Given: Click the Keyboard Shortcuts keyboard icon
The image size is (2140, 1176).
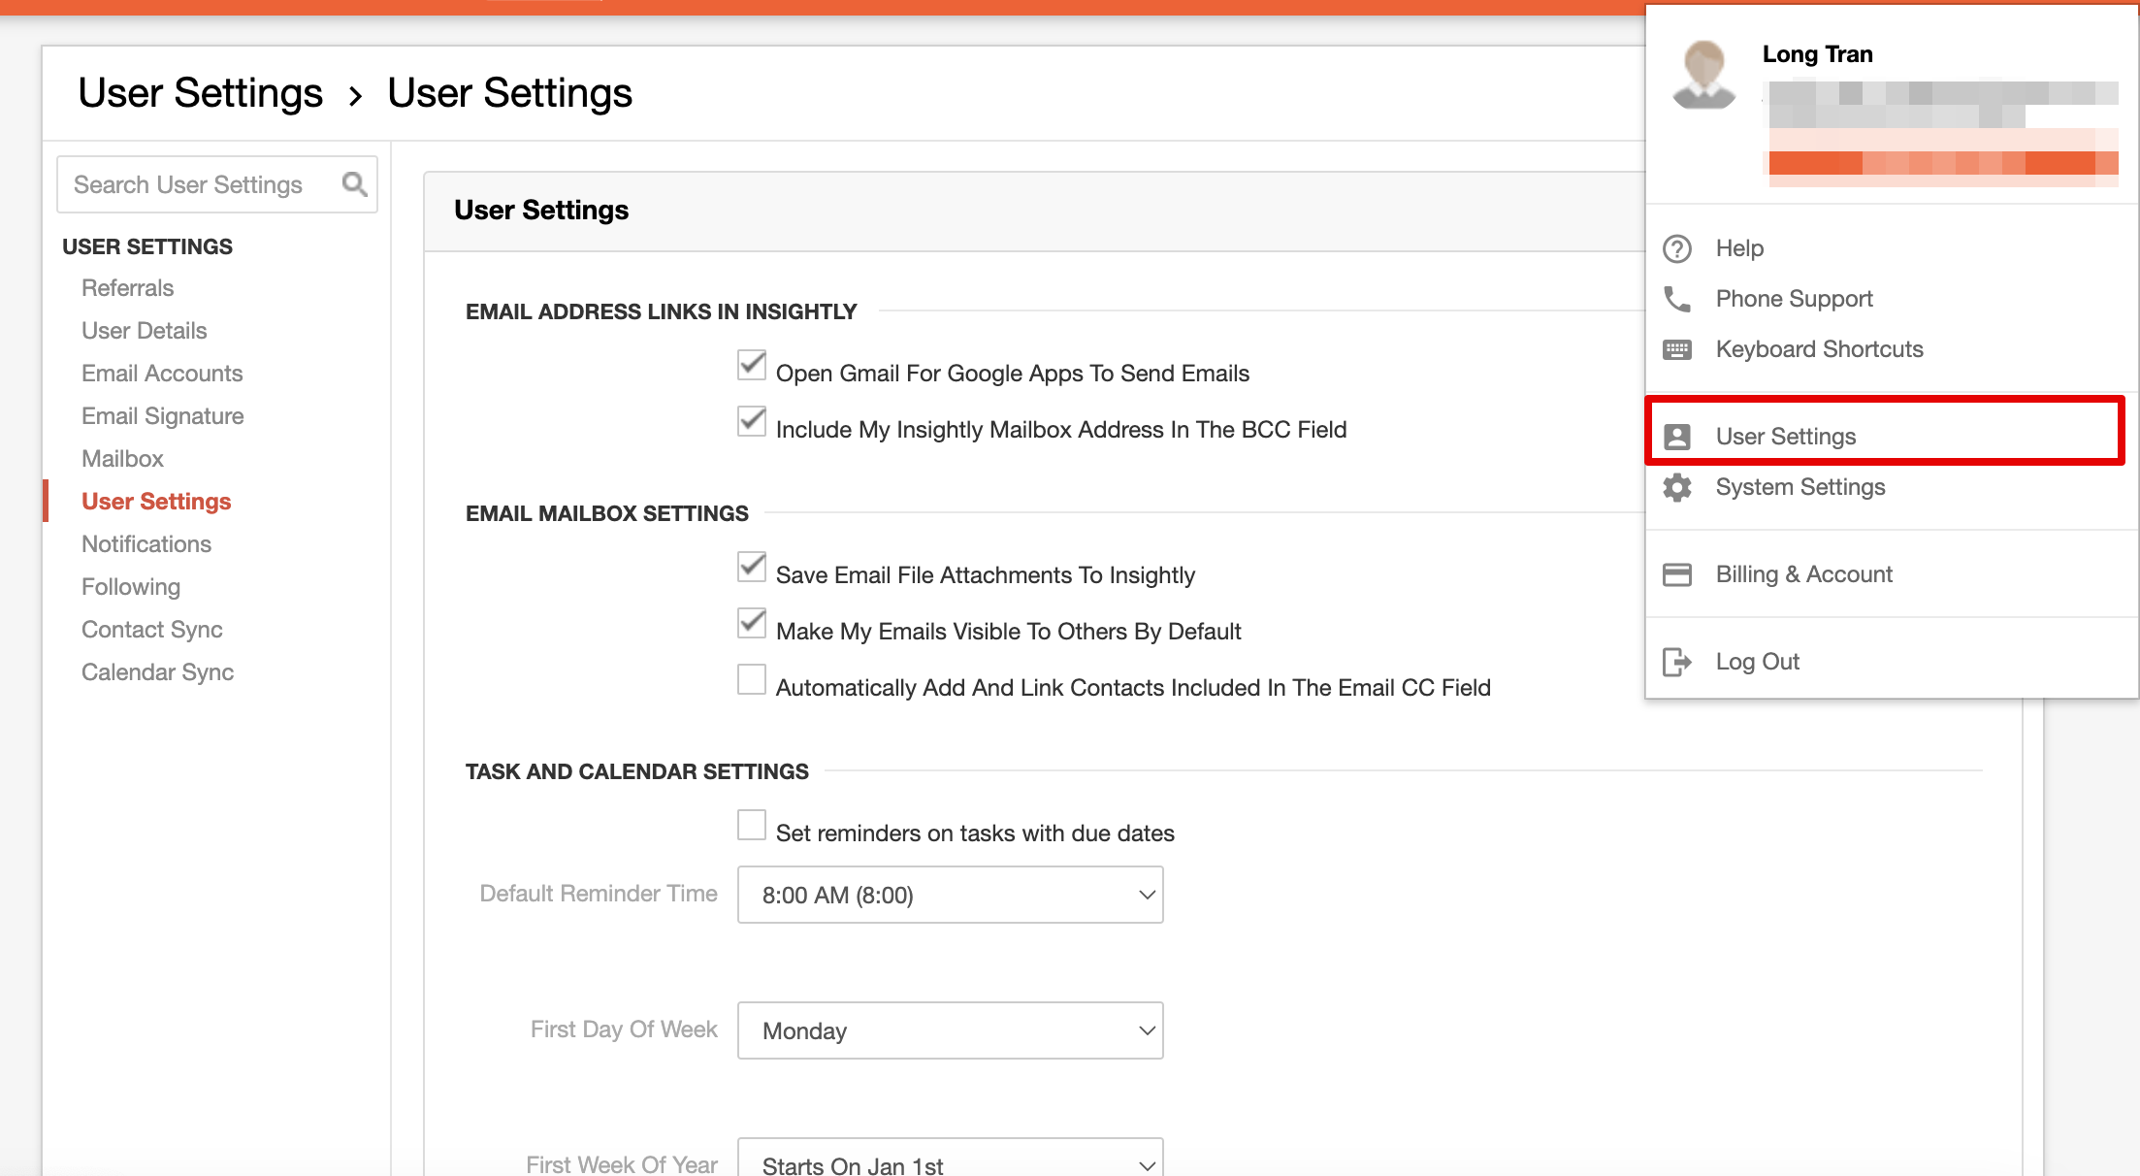Looking at the screenshot, I should coord(1677,349).
